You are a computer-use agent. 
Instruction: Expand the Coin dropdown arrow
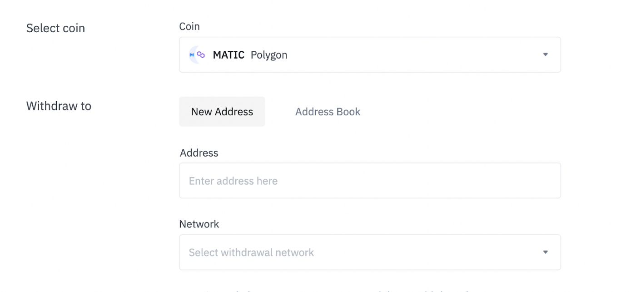coord(546,54)
